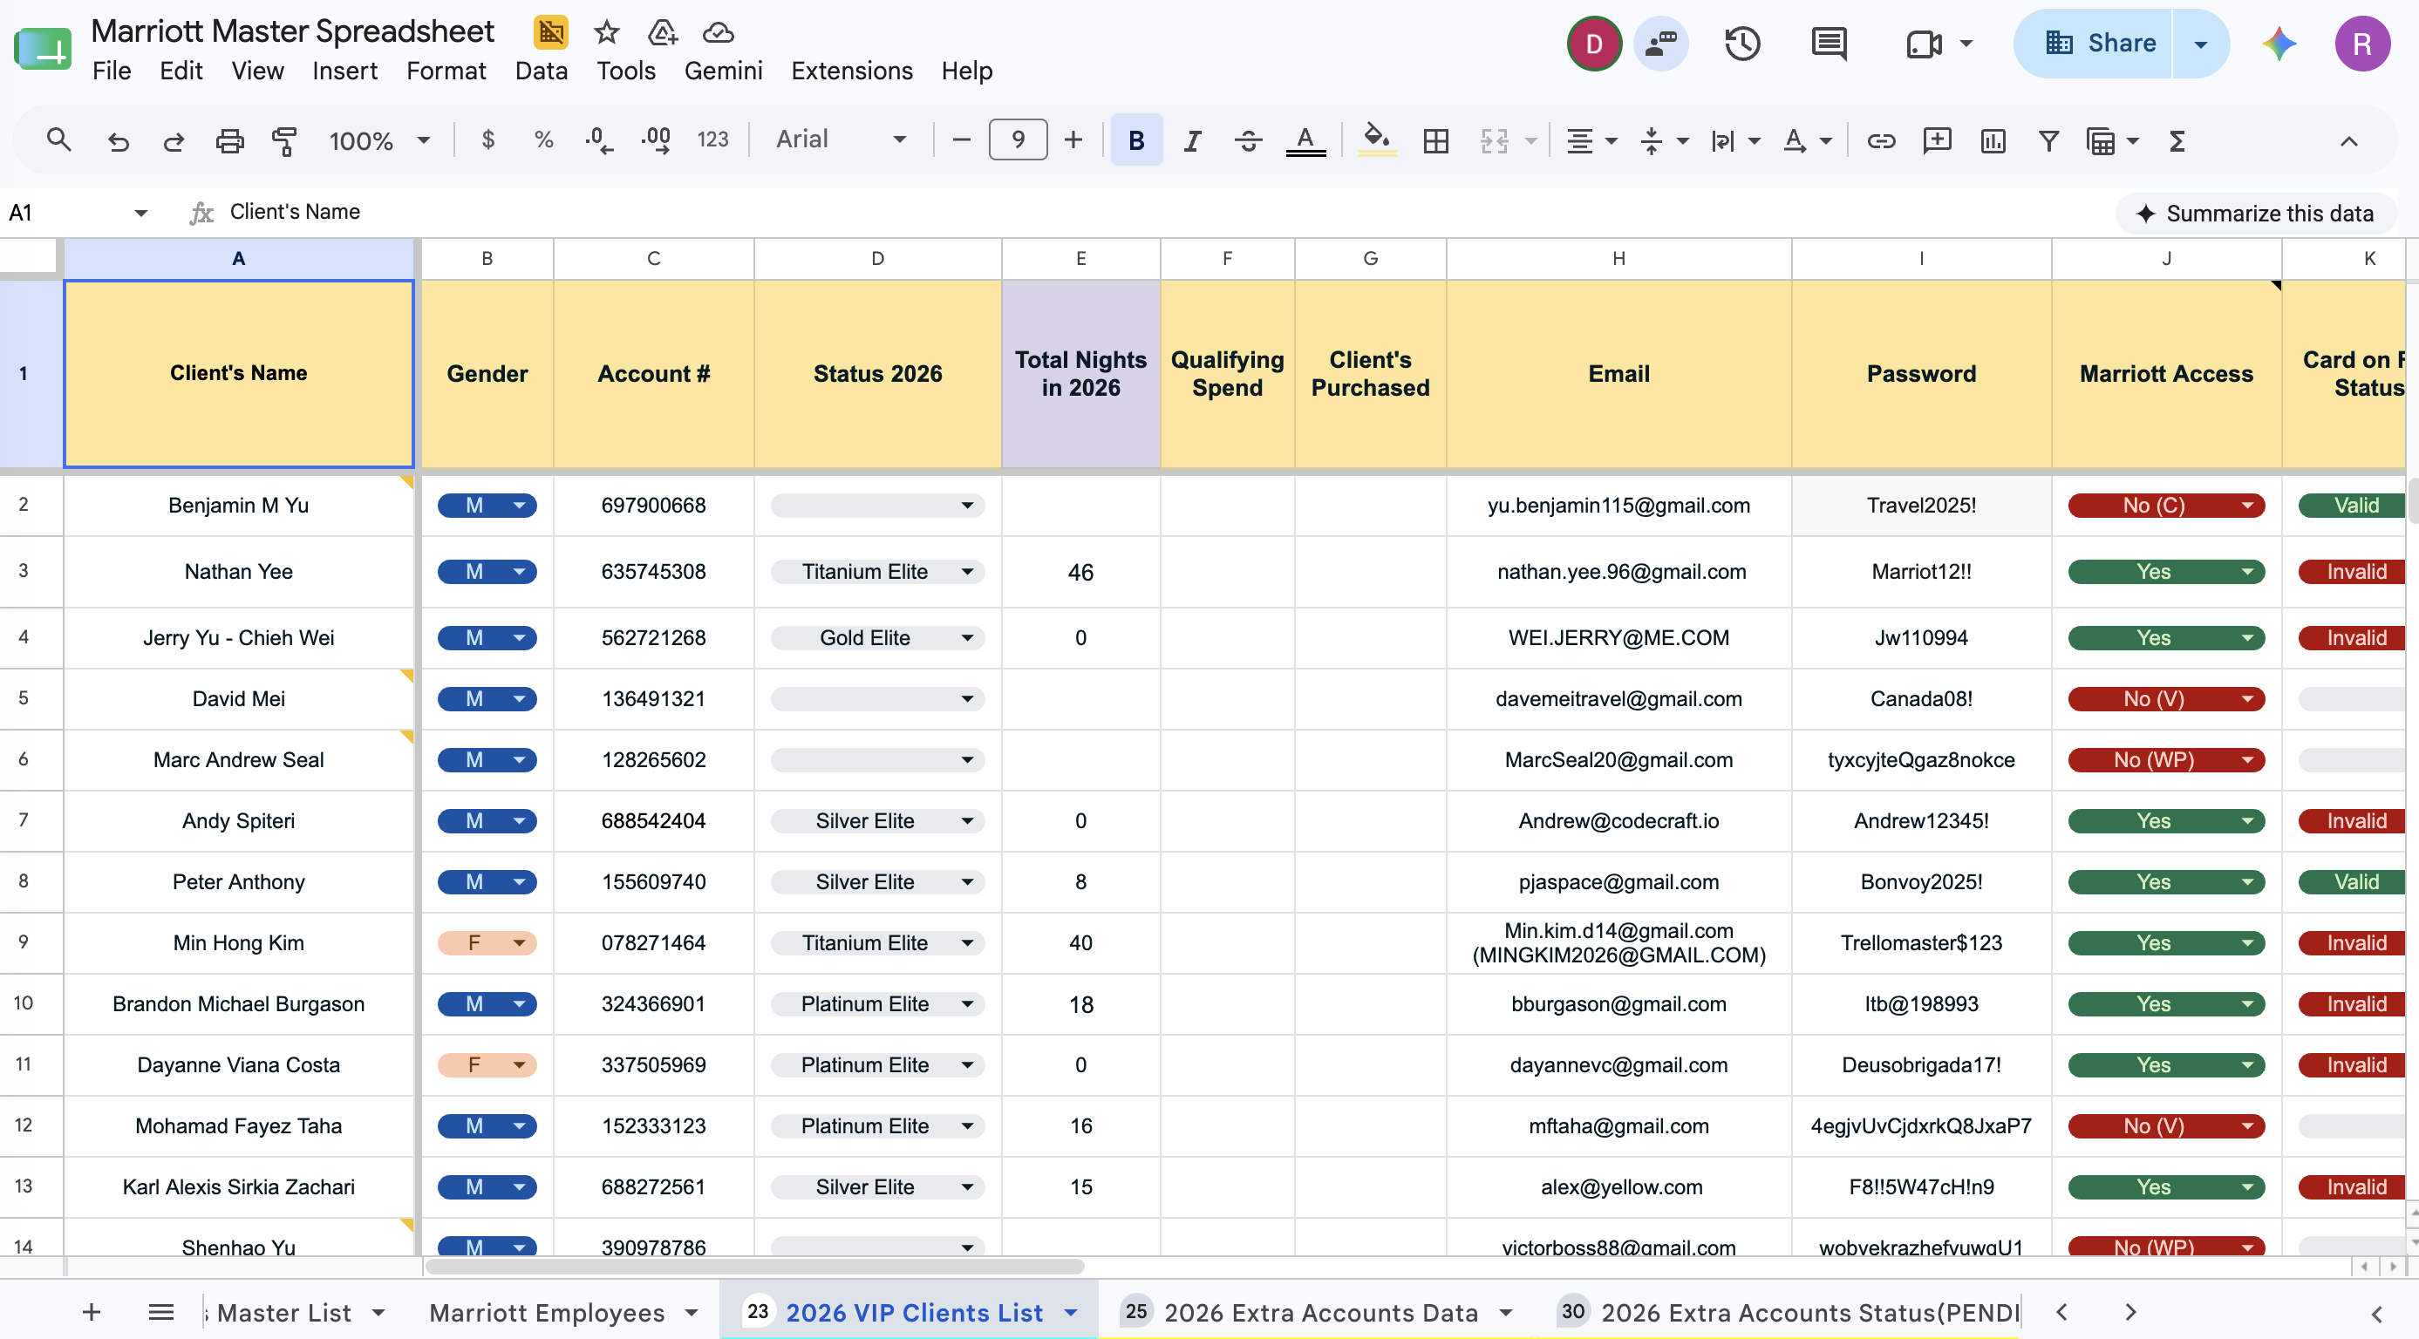Add a comment toolbar icon
The image size is (2419, 1339).
1936,141
